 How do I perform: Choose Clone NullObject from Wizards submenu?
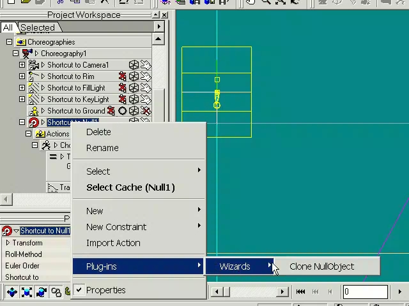pyautogui.click(x=321, y=266)
